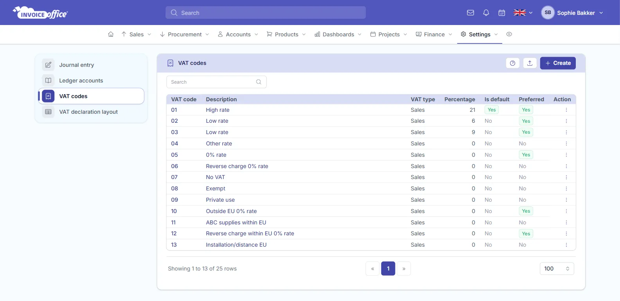Open action menu for Outside EU row
The image size is (620, 301).
[x=566, y=211]
